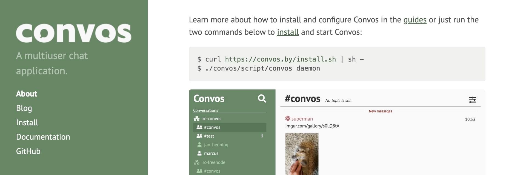
Task: Click the person icon beside marcus
Action: pos(199,153)
